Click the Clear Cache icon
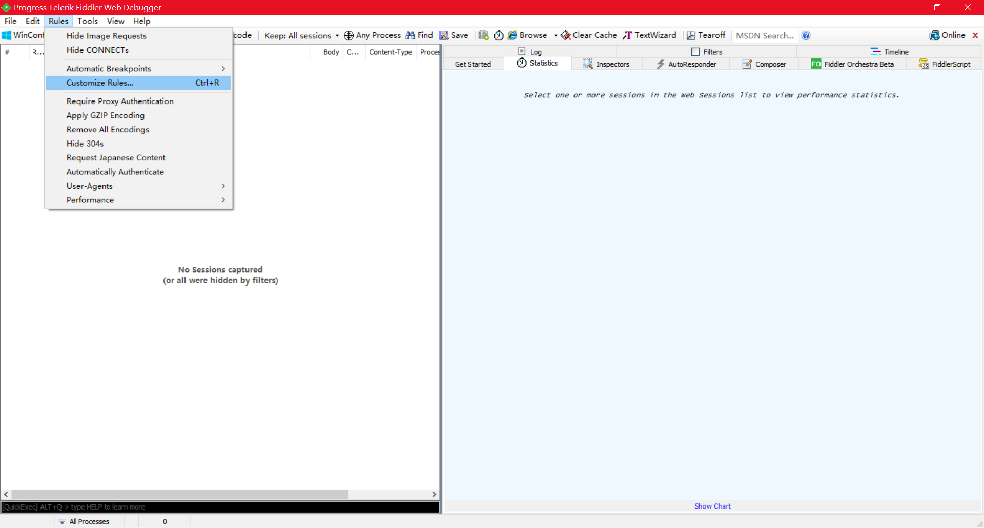The image size is (984, 528). coord(566,35)
